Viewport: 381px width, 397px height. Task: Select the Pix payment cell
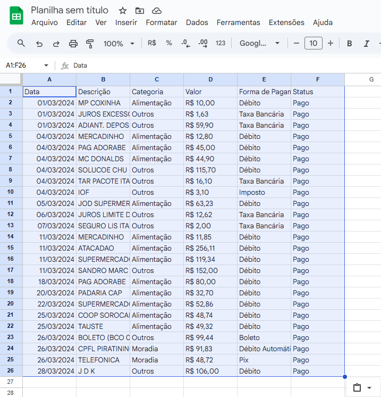click(x=264, y=360)
